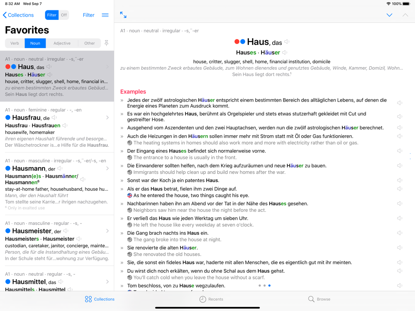Open the Hausfrau entry chevron
Viewport: 415px width, 311px height.
pos(107,117)
